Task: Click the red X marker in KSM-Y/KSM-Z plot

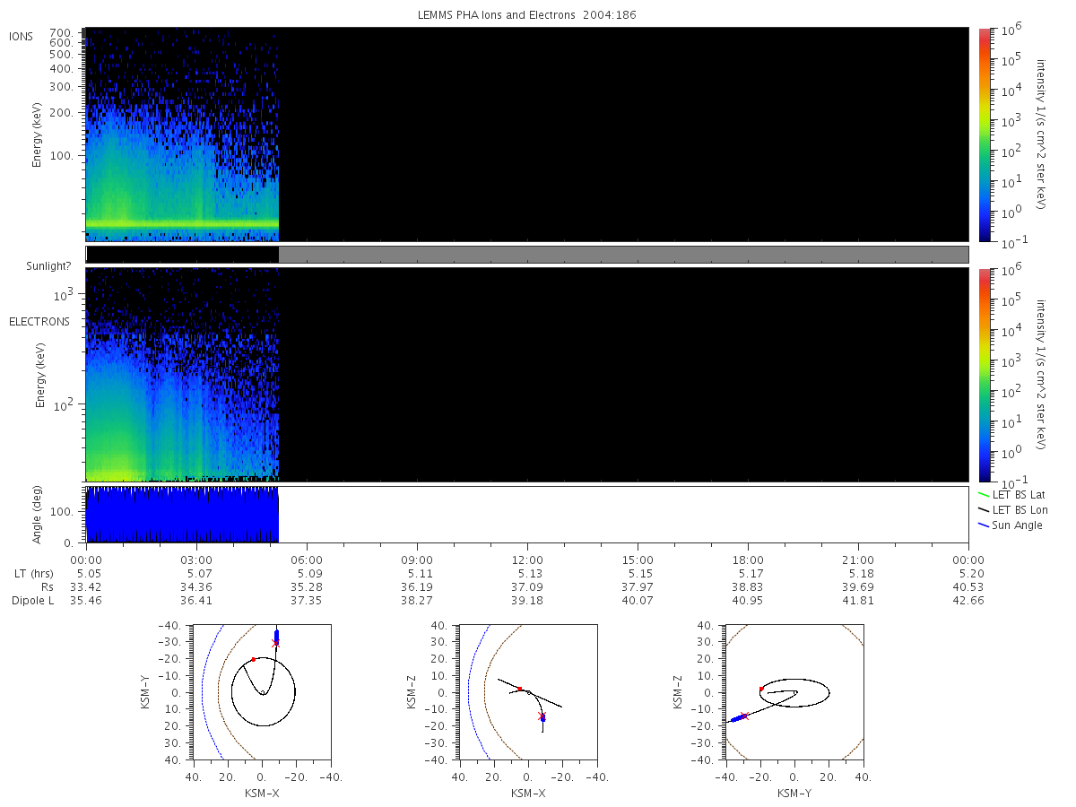Action: click(x=744, y=716)
